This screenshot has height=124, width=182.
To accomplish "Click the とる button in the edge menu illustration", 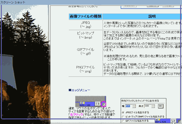I will click(x=98, y=104).
